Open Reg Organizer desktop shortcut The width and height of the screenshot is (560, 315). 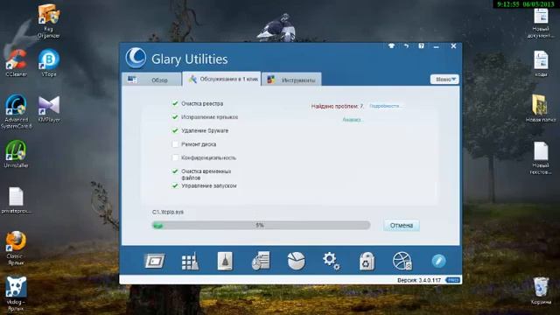point(49,21)
